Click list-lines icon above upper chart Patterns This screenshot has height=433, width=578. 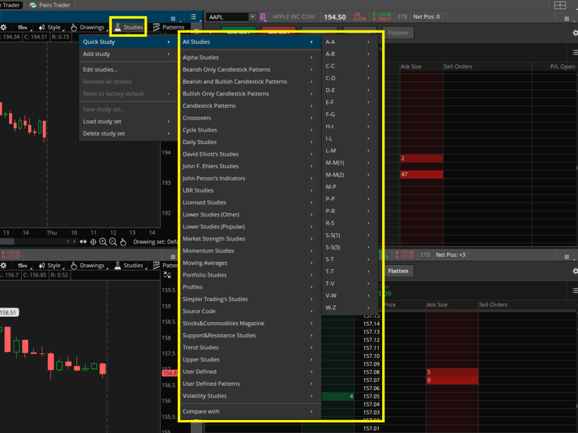click(193, 16)
